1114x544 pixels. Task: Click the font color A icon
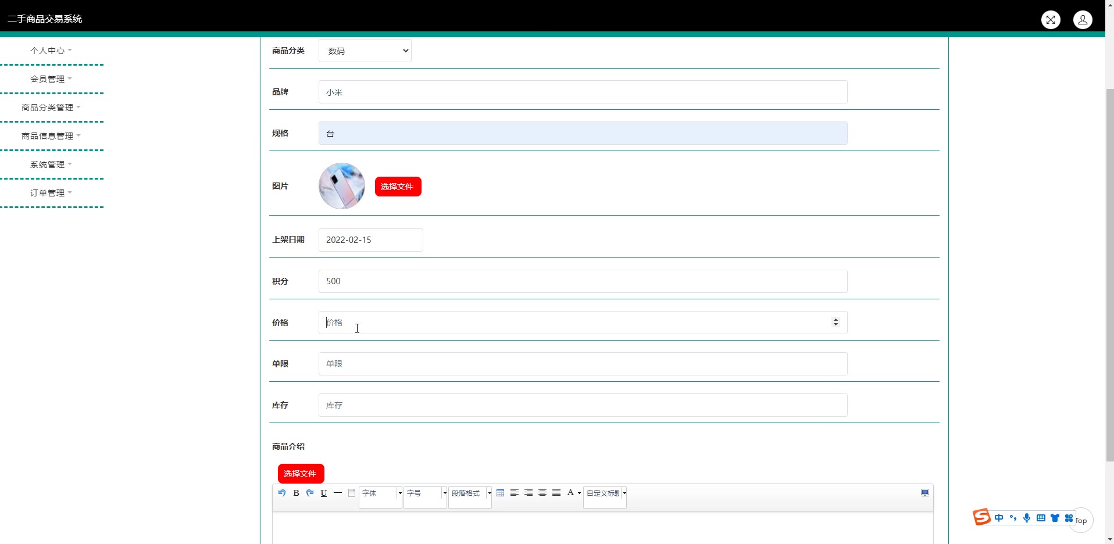pos(570,493)
